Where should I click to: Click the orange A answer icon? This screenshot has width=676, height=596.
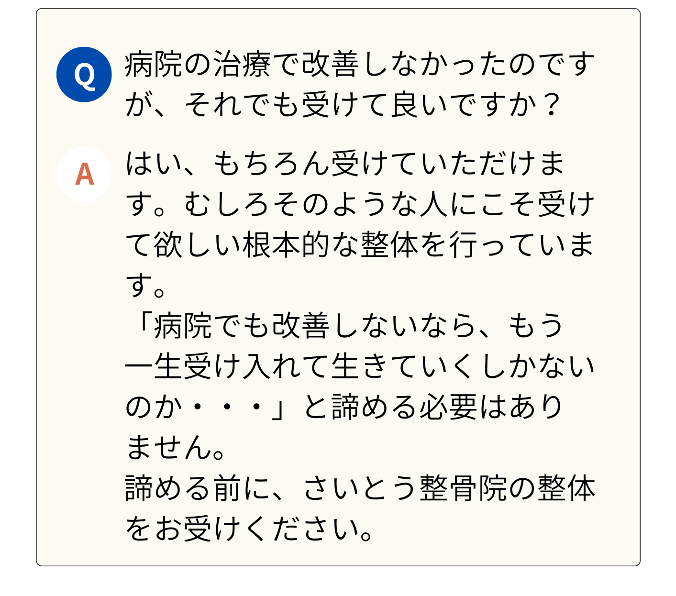[84, 174]
